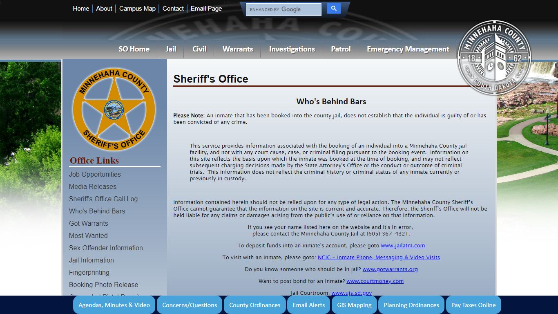Click the GIS Mapping button
The image size is (558, 314).
click(x=354, y=305)
